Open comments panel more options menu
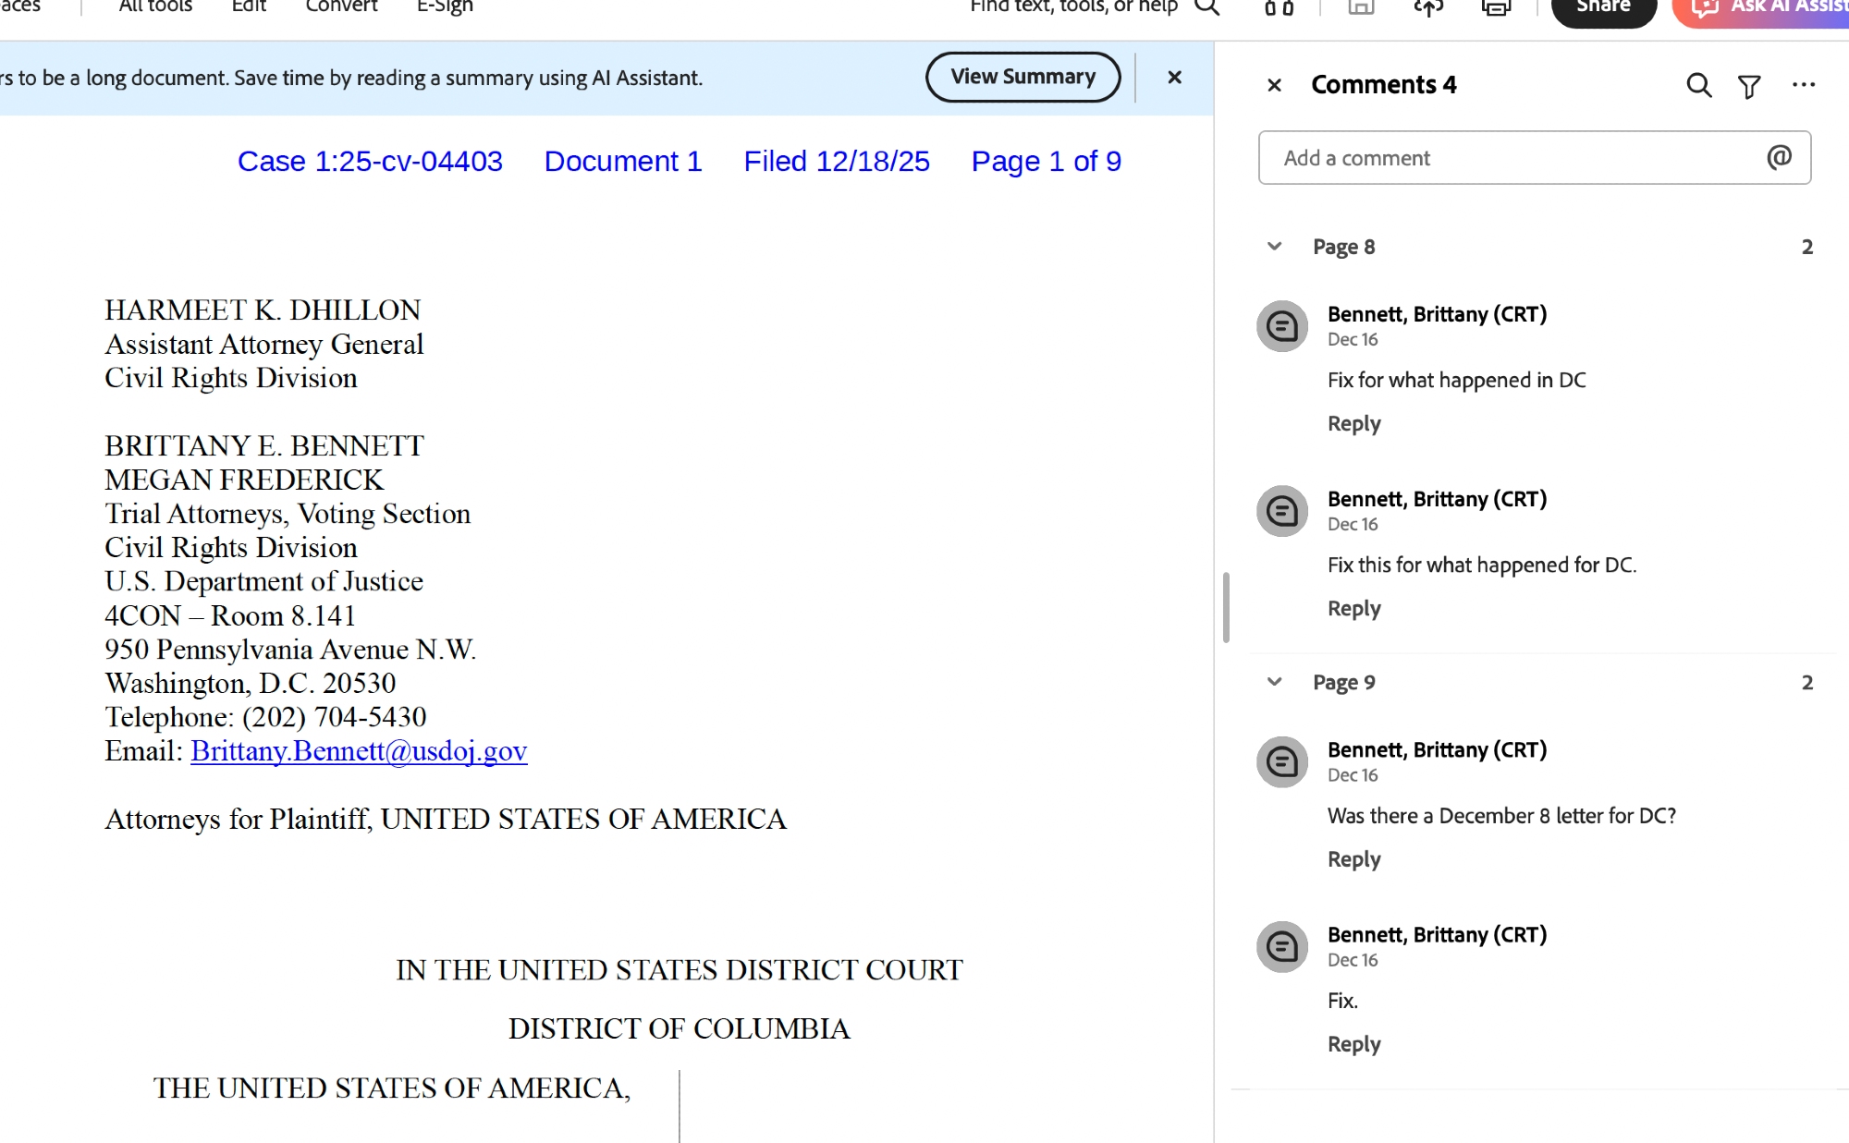 1803,85
